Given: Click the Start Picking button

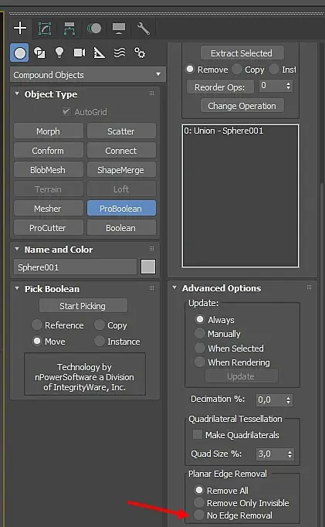Looking at the screenshot, I should coord(83,306).
